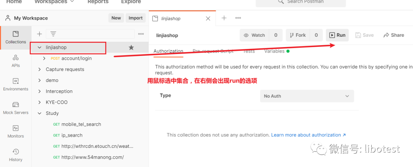Viewport: 413px width, 167px height.
Task: Open the Collections sidebar section
Action: pos(16,38)
